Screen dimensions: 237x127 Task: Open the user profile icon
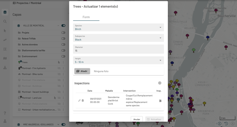coord(5,121)
